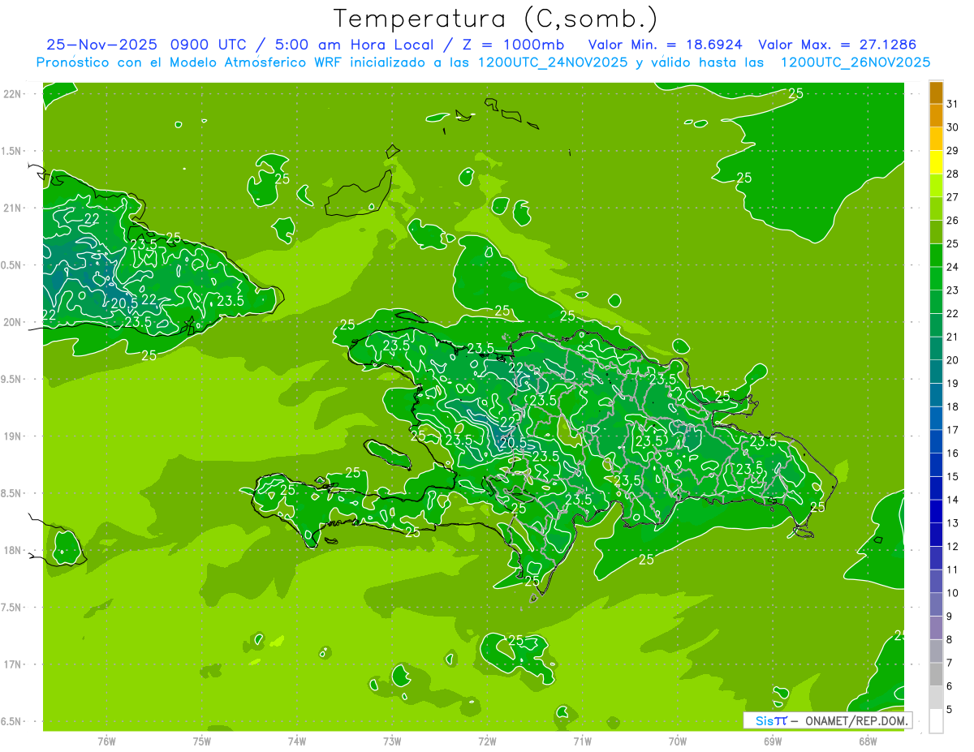Click the 21N latitude axis label
This screenshot has height=752, width=974.
pos(14,208)
